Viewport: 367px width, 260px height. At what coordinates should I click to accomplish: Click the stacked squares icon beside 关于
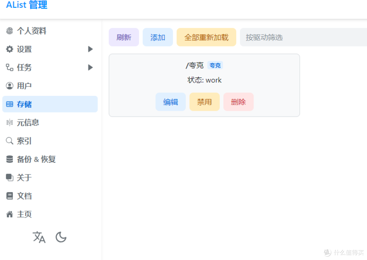coord(10,177)
